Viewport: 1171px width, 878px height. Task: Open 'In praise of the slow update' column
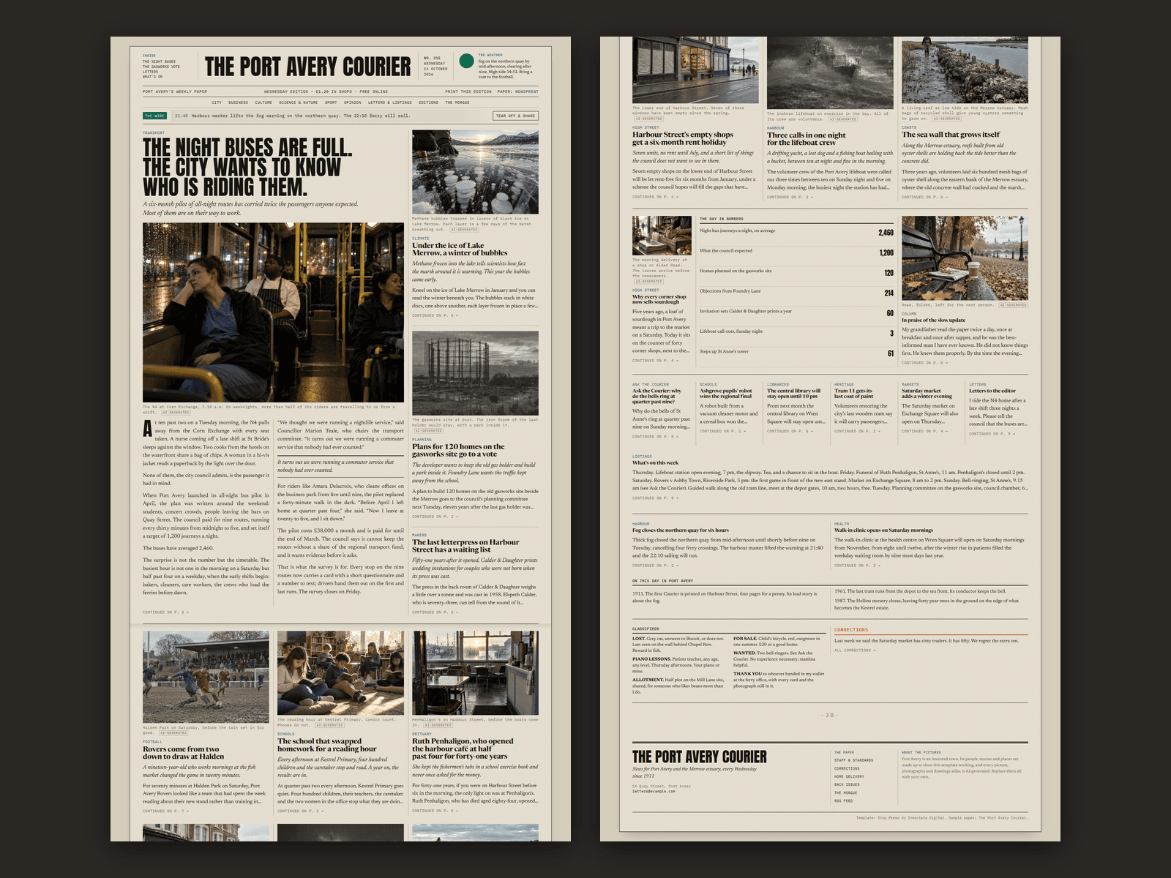click(x=933, y=320)
